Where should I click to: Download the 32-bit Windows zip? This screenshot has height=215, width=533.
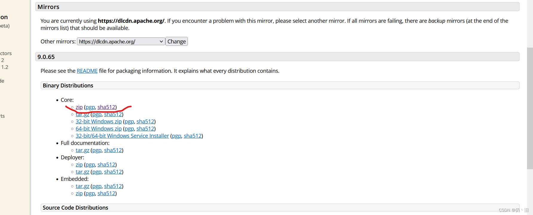(98, 121)
